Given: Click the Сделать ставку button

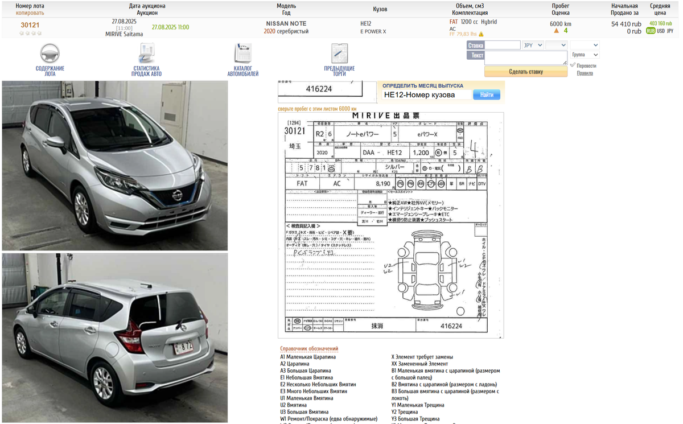Looking at the screenshot, I should pos(526,72).
